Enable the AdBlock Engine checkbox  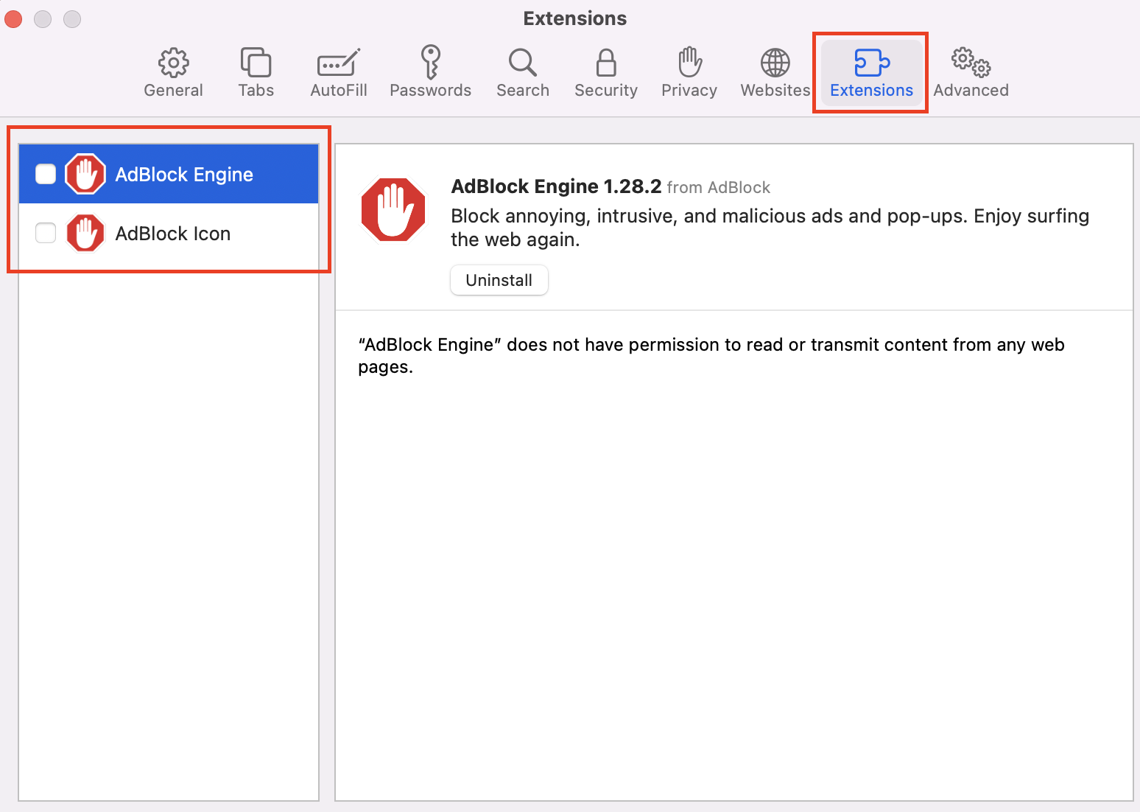[46, 174]
